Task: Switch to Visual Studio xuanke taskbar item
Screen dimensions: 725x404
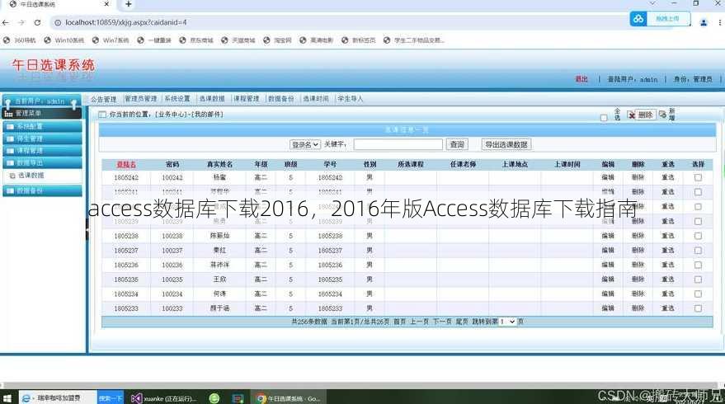Action: click(163, 398)
